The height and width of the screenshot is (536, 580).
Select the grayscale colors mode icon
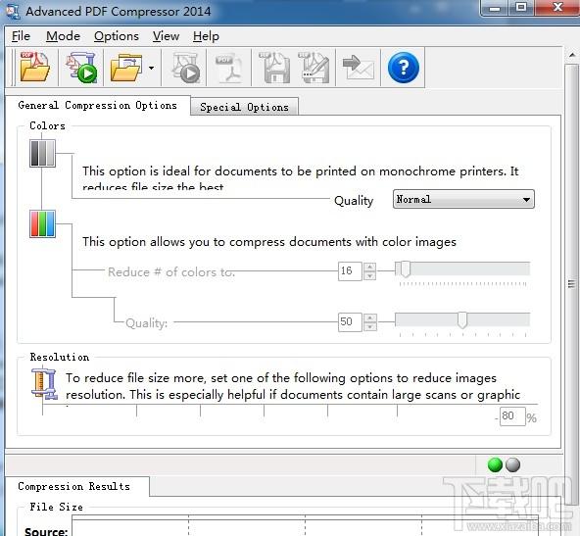(x=42, y=153)
